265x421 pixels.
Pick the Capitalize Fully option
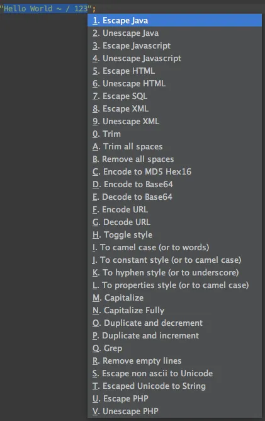(174, 310)
